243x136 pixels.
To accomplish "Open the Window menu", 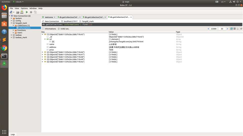I will click(x=33, y=8).
